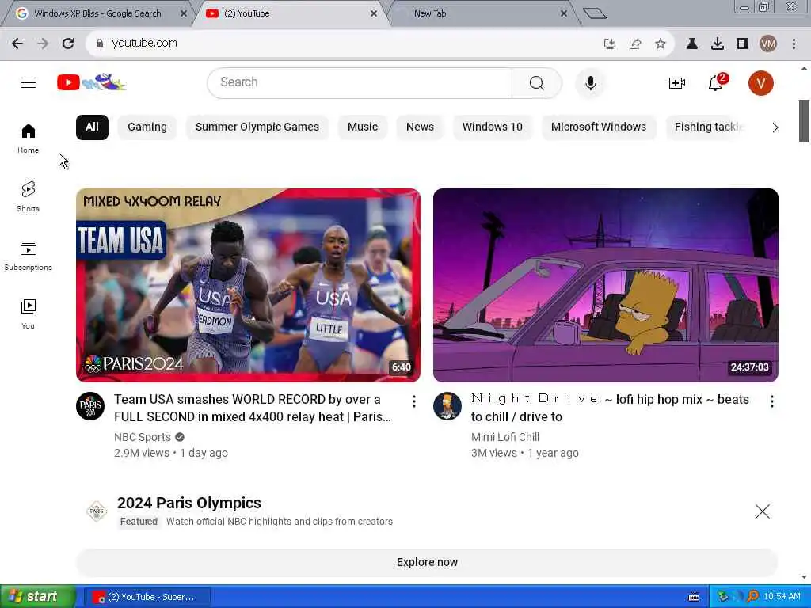Select the Gaming filter chip
This screenshot has width=811, height=608.
point(147,127)
